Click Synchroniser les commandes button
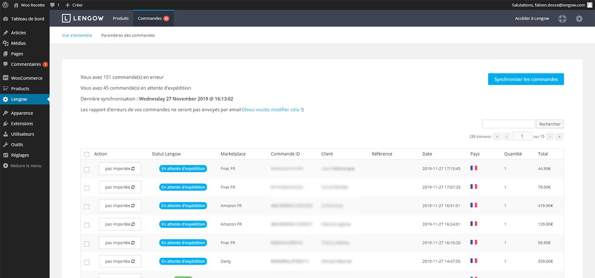The image size is (595, 278). click(526, 79)
